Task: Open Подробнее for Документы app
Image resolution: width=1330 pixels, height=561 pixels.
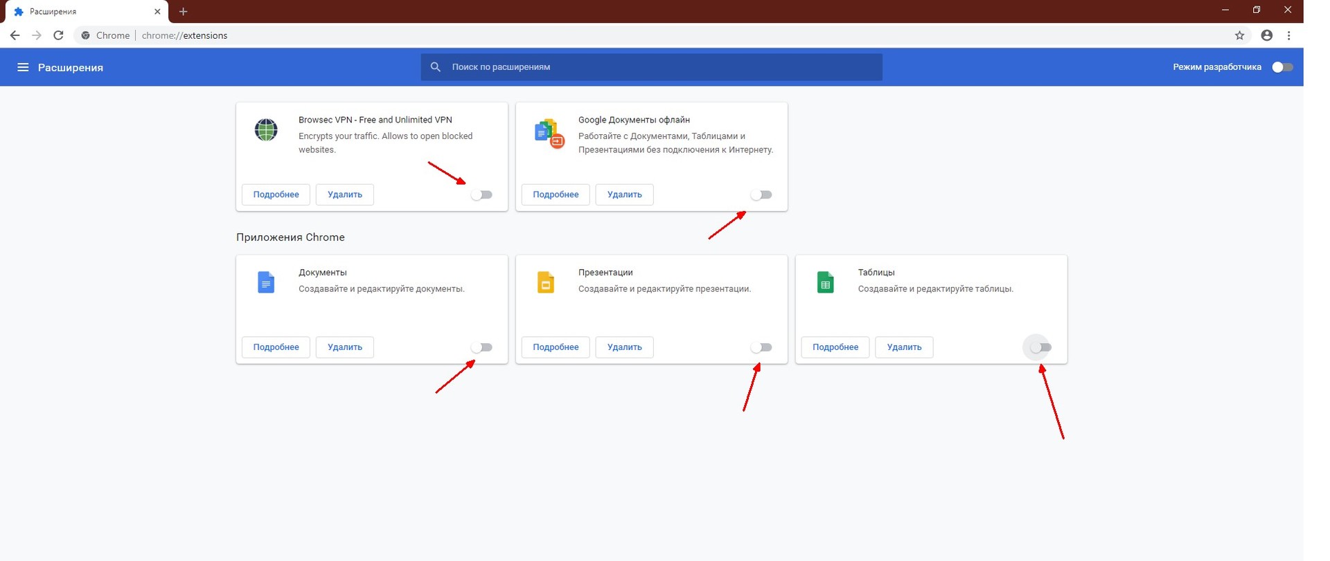Action: (276, 347)
